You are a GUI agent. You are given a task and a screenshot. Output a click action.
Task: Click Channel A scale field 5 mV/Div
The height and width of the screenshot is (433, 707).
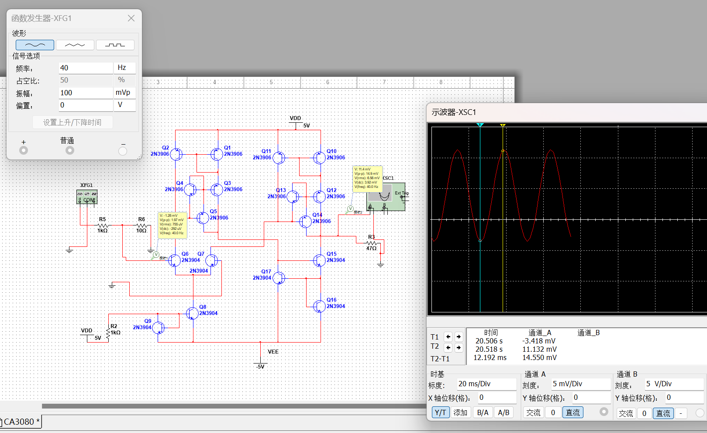(581, 384)
